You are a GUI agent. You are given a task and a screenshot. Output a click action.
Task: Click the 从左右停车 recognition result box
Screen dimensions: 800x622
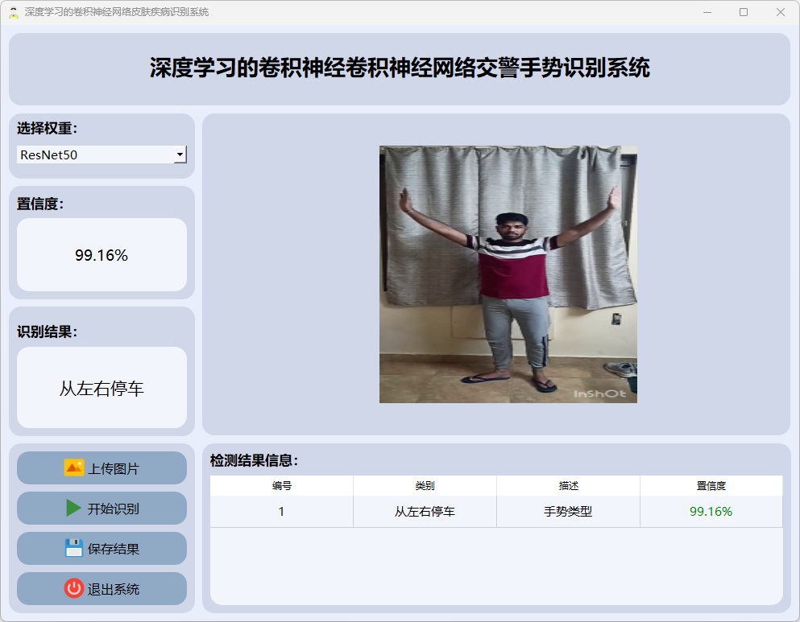(x=102, y=388)
